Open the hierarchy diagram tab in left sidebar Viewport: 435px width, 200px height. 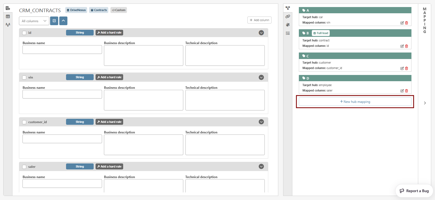[8, 25]
